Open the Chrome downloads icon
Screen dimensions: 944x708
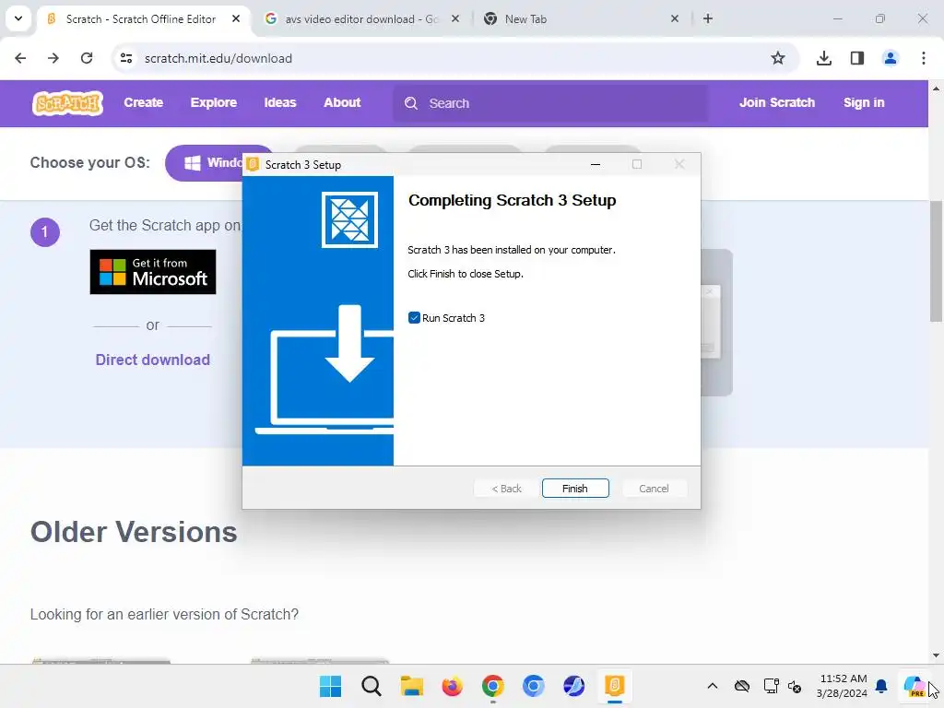[823, 58]
